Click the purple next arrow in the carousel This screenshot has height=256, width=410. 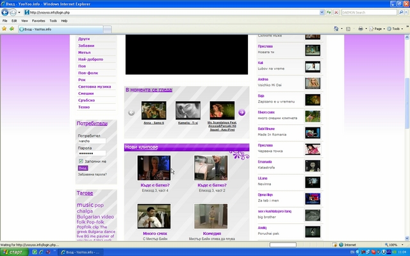[242, 113]
